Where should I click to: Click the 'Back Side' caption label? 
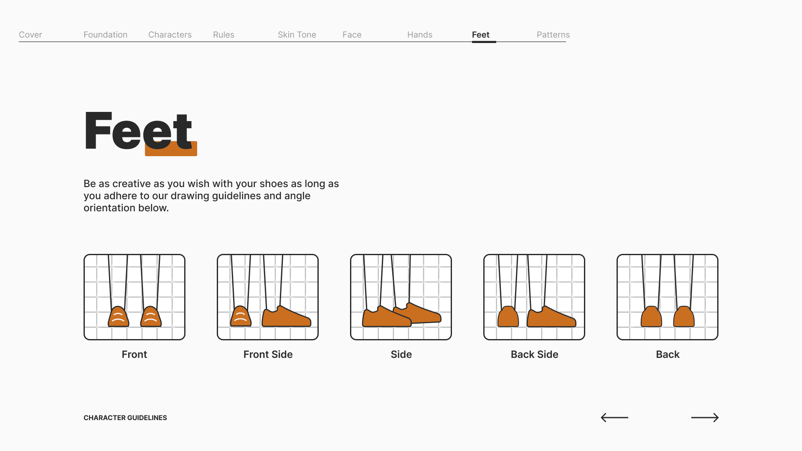pos(535,355)
